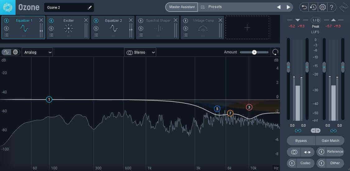Open the Reference panel button

tap(335, 152)
